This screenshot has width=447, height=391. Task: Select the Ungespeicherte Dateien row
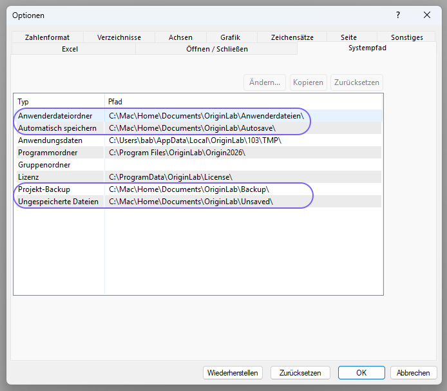[58, 202]
